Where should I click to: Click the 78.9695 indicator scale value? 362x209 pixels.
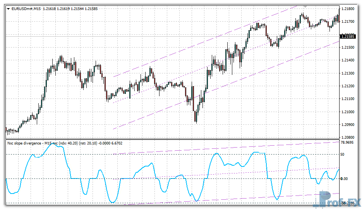click(348, 143)
